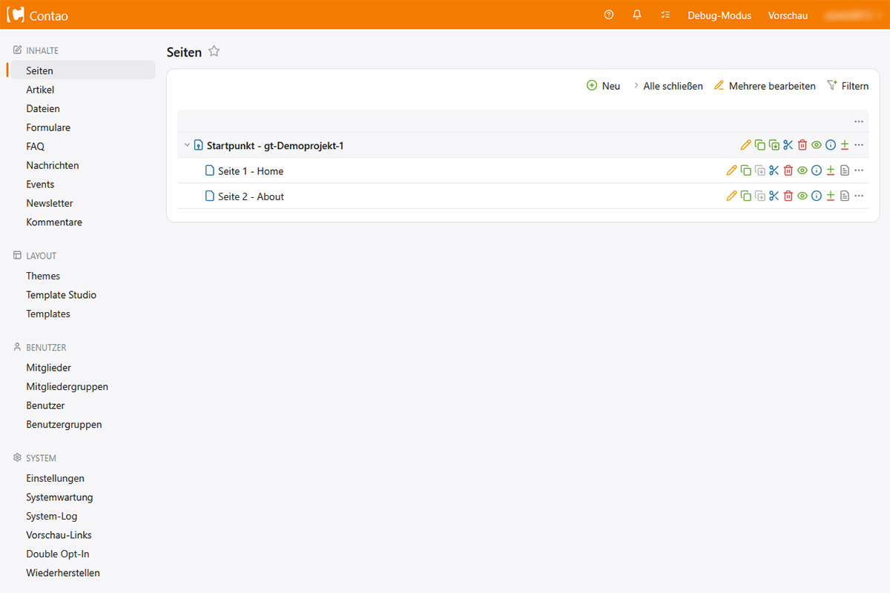Click the Contao logo in the header
890x593 pixels.
click(x=37, y=15)
